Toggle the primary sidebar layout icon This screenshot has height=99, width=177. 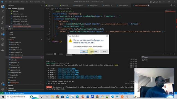click(150, 2)
